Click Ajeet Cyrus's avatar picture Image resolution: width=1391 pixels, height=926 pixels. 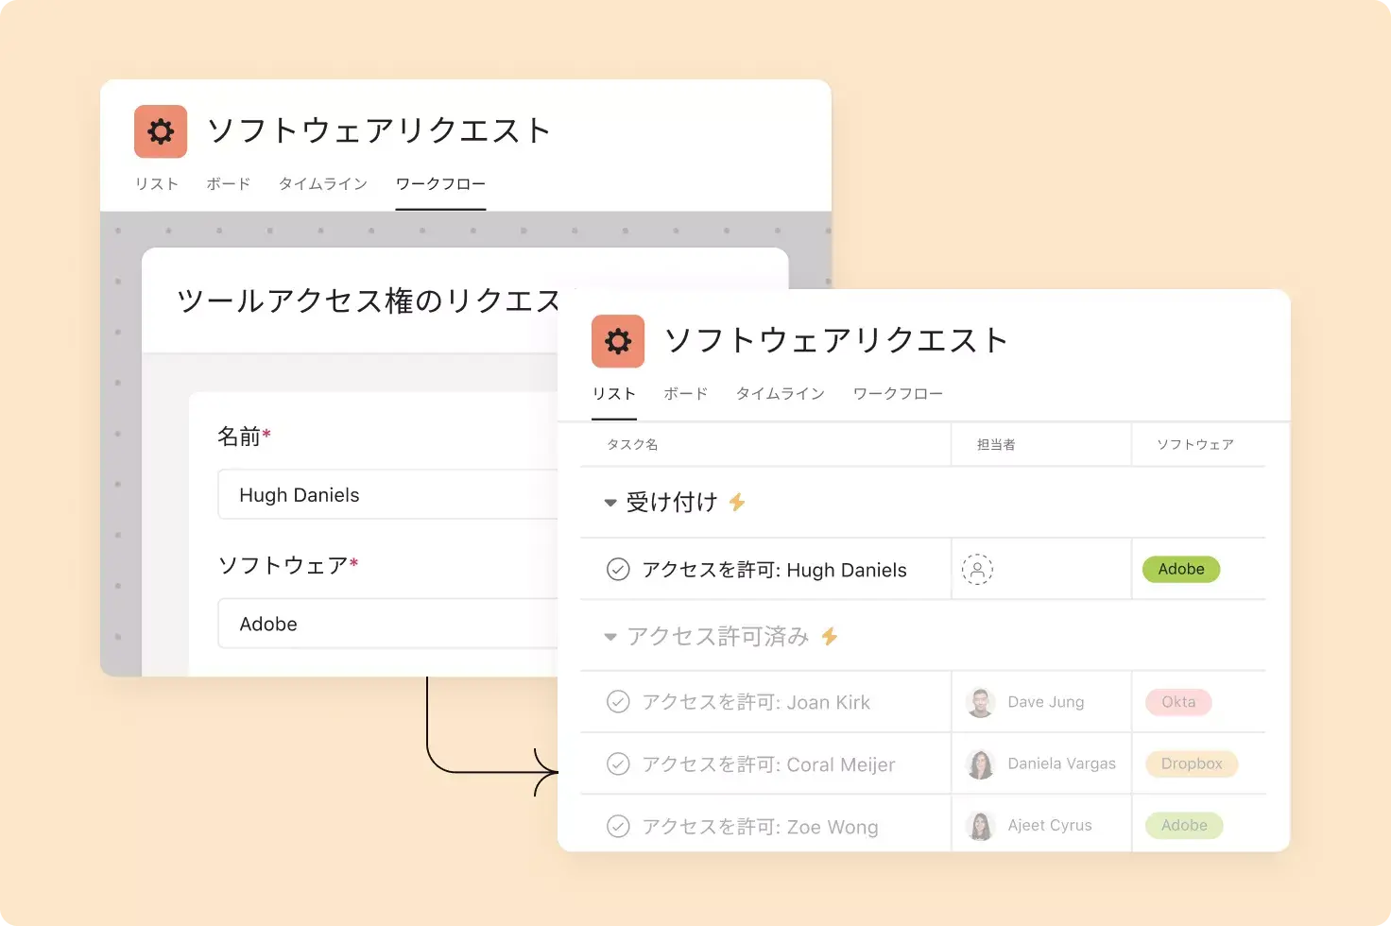point(981,825)
